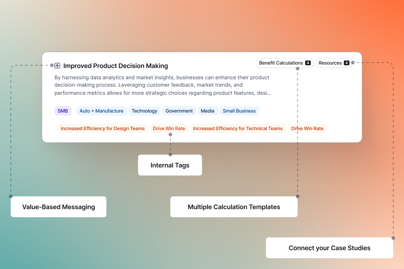Click the Connect your Case Studies callout
The height and width of the screenshot is (269, 404).
[330, 248]
